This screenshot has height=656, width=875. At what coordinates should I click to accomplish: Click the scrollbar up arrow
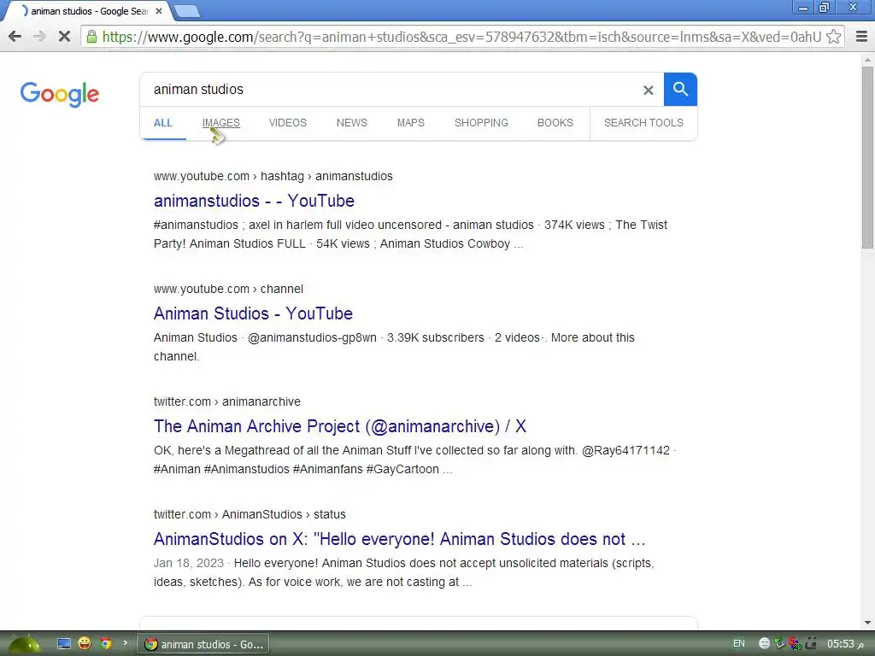(867, 59)
